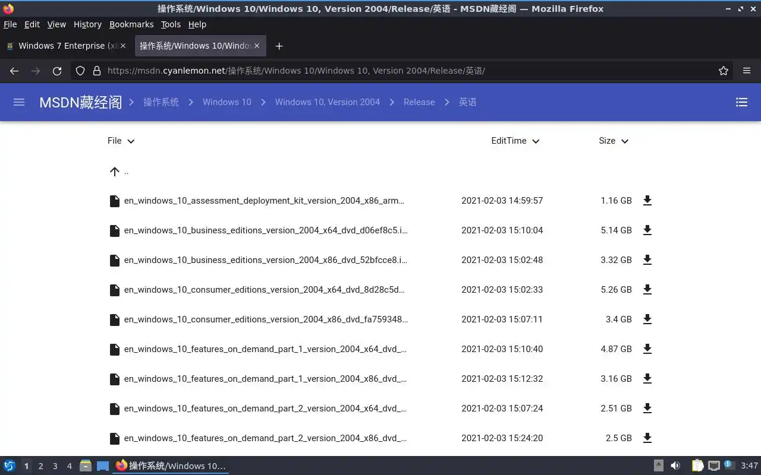This screenshot has height=475, width=761.
Task: Open en_windows_10_assessment_deployment_kit file entry
Action: (264, 201)
